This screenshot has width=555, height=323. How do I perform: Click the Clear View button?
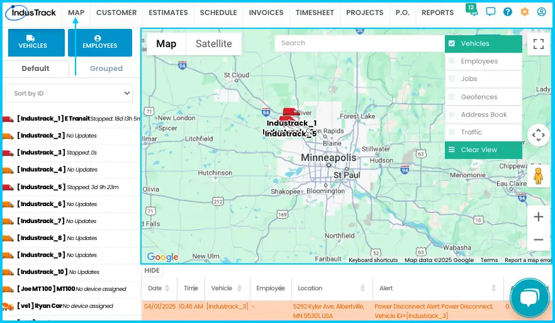click(483, 150)
